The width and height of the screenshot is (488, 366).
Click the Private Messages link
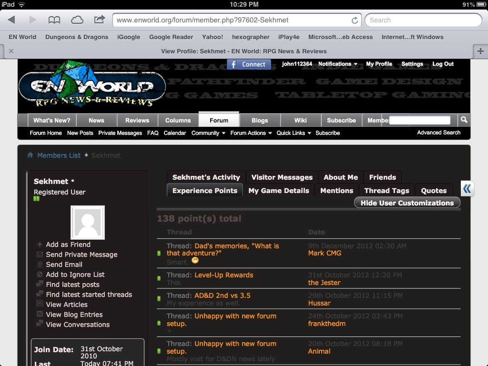pyautogui.click(x=120, y=133)
